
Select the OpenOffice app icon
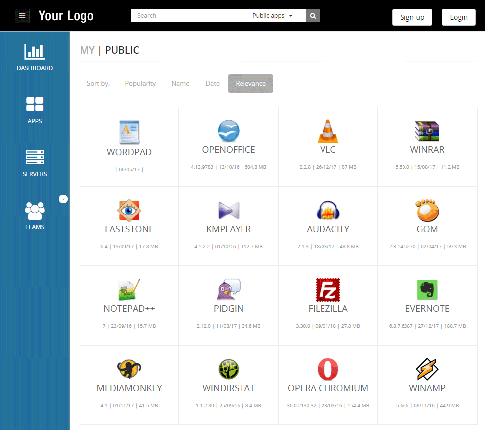229,131
